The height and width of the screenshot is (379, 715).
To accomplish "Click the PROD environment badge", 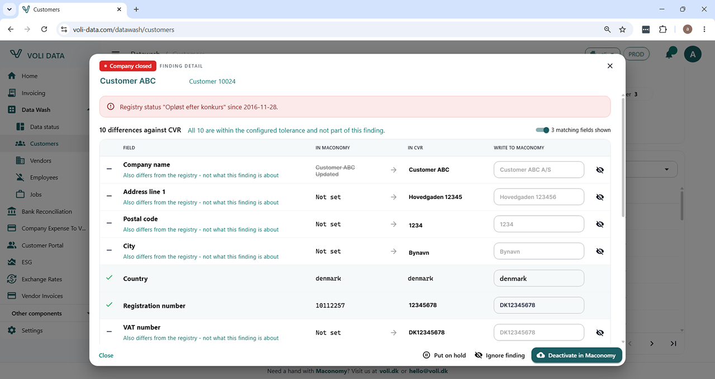I will (x=636, y=54).
